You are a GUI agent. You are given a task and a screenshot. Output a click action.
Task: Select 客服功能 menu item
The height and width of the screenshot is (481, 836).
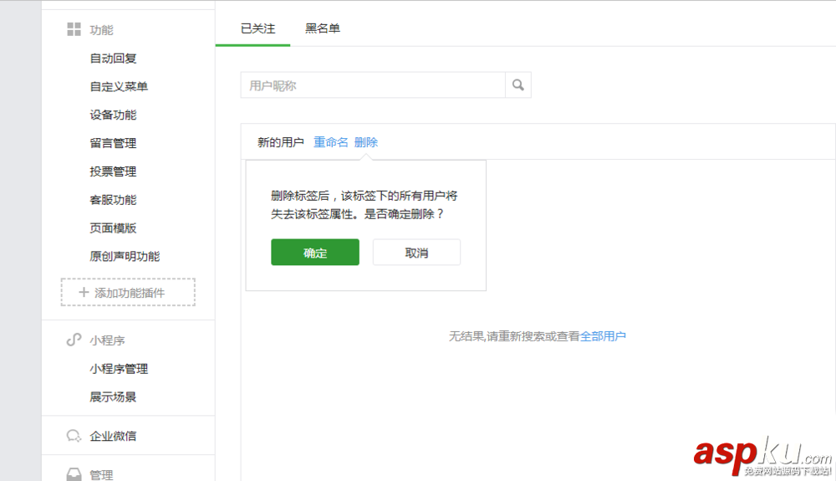tap(113, 200)
